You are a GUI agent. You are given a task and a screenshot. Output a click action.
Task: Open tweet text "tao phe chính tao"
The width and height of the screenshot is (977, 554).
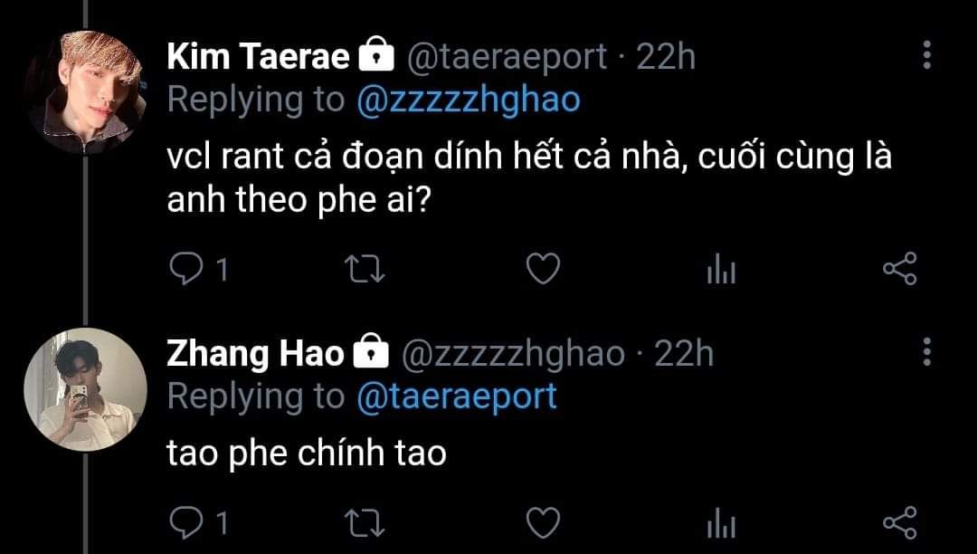click(x=307, y=453)
